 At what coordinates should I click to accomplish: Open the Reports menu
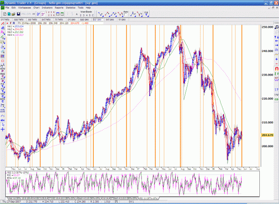pyautogui.click(x=59, y=8)
